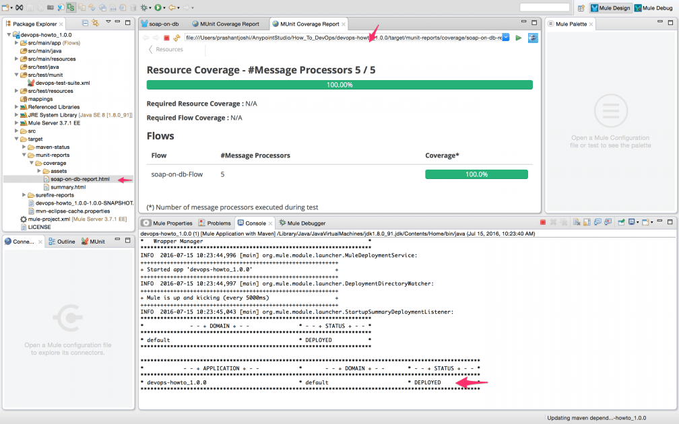Image resolution: width=679 pixels, height=424 pixels.
Task: Toggle scroll lock in the Console view
Action: point(585,222)
